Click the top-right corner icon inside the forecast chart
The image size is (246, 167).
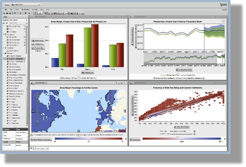(x=224, y=21)
